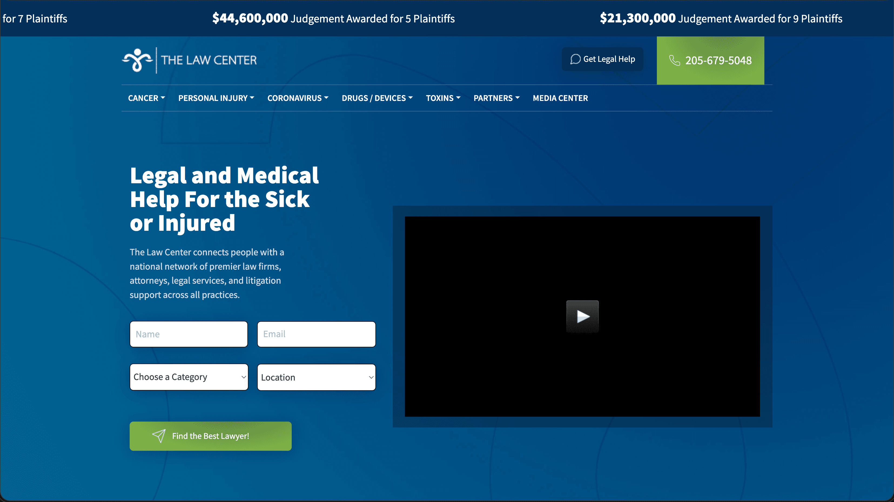Focus the Name input field
894x502 pixels.
pos(189,334)
